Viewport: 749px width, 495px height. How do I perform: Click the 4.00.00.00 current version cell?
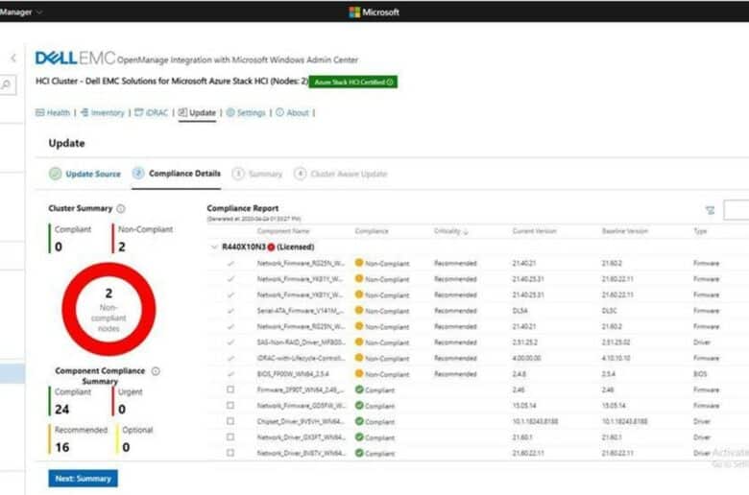tap(527, 358)
